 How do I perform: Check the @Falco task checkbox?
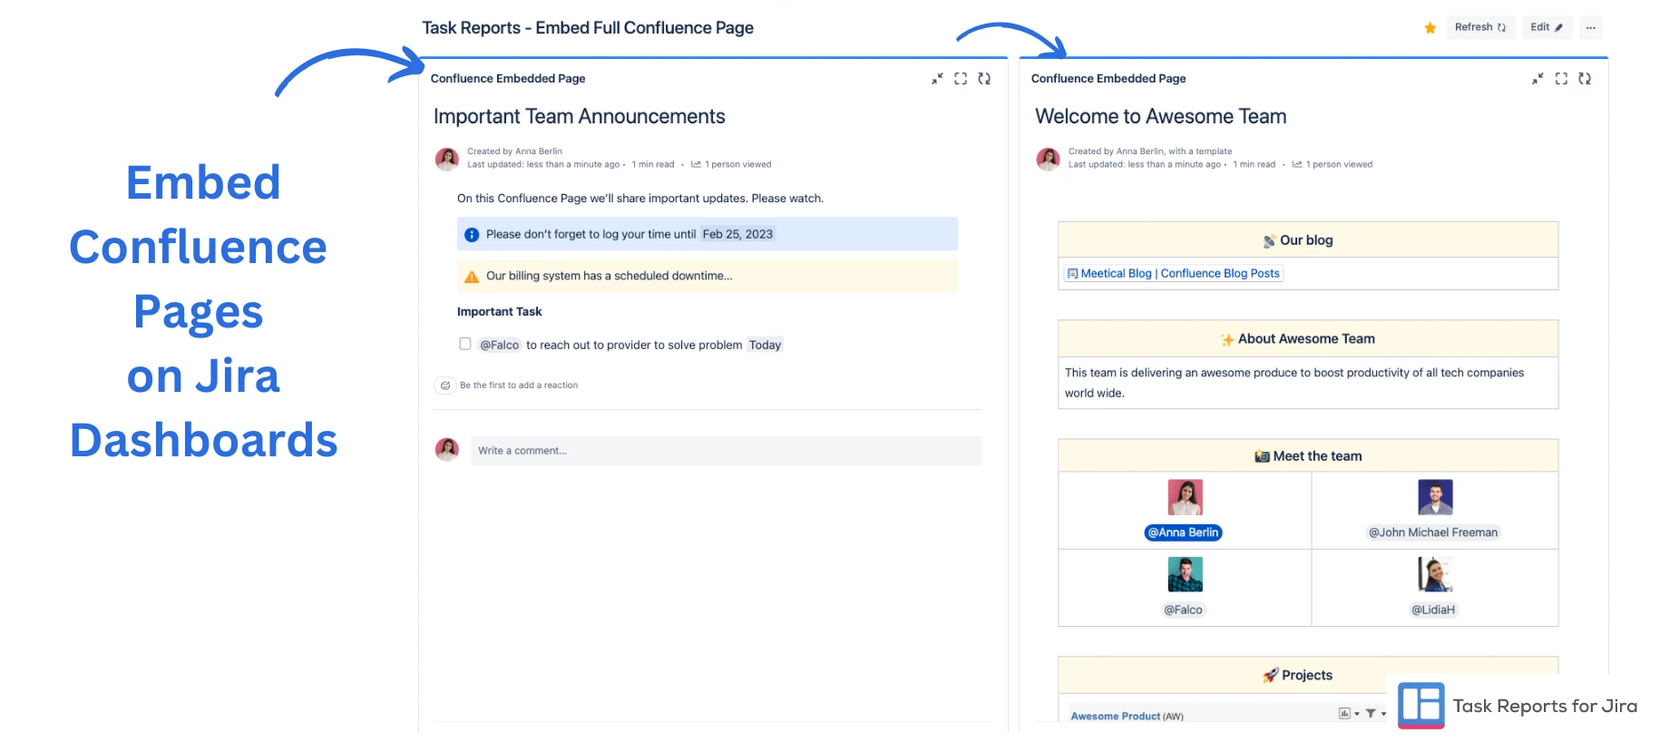pos(465,344)
